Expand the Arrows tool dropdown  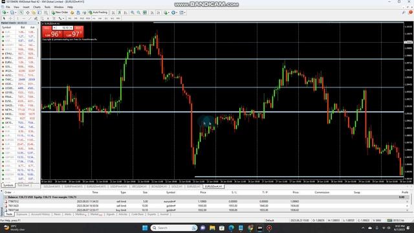[x=63, y=18]
